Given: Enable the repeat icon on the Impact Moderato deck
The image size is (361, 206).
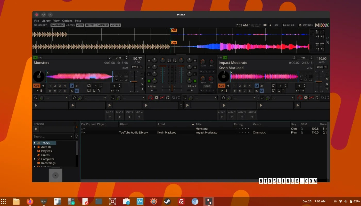Looking at the screenshot, I should 306,80.
